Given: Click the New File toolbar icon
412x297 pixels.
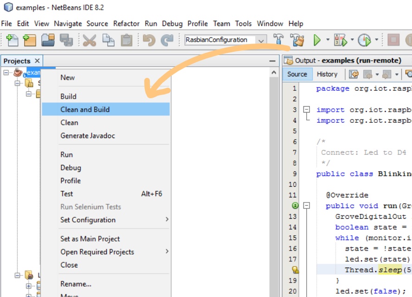Looking at the screenshot, I should pyautogui.click(x=12, y=40).
